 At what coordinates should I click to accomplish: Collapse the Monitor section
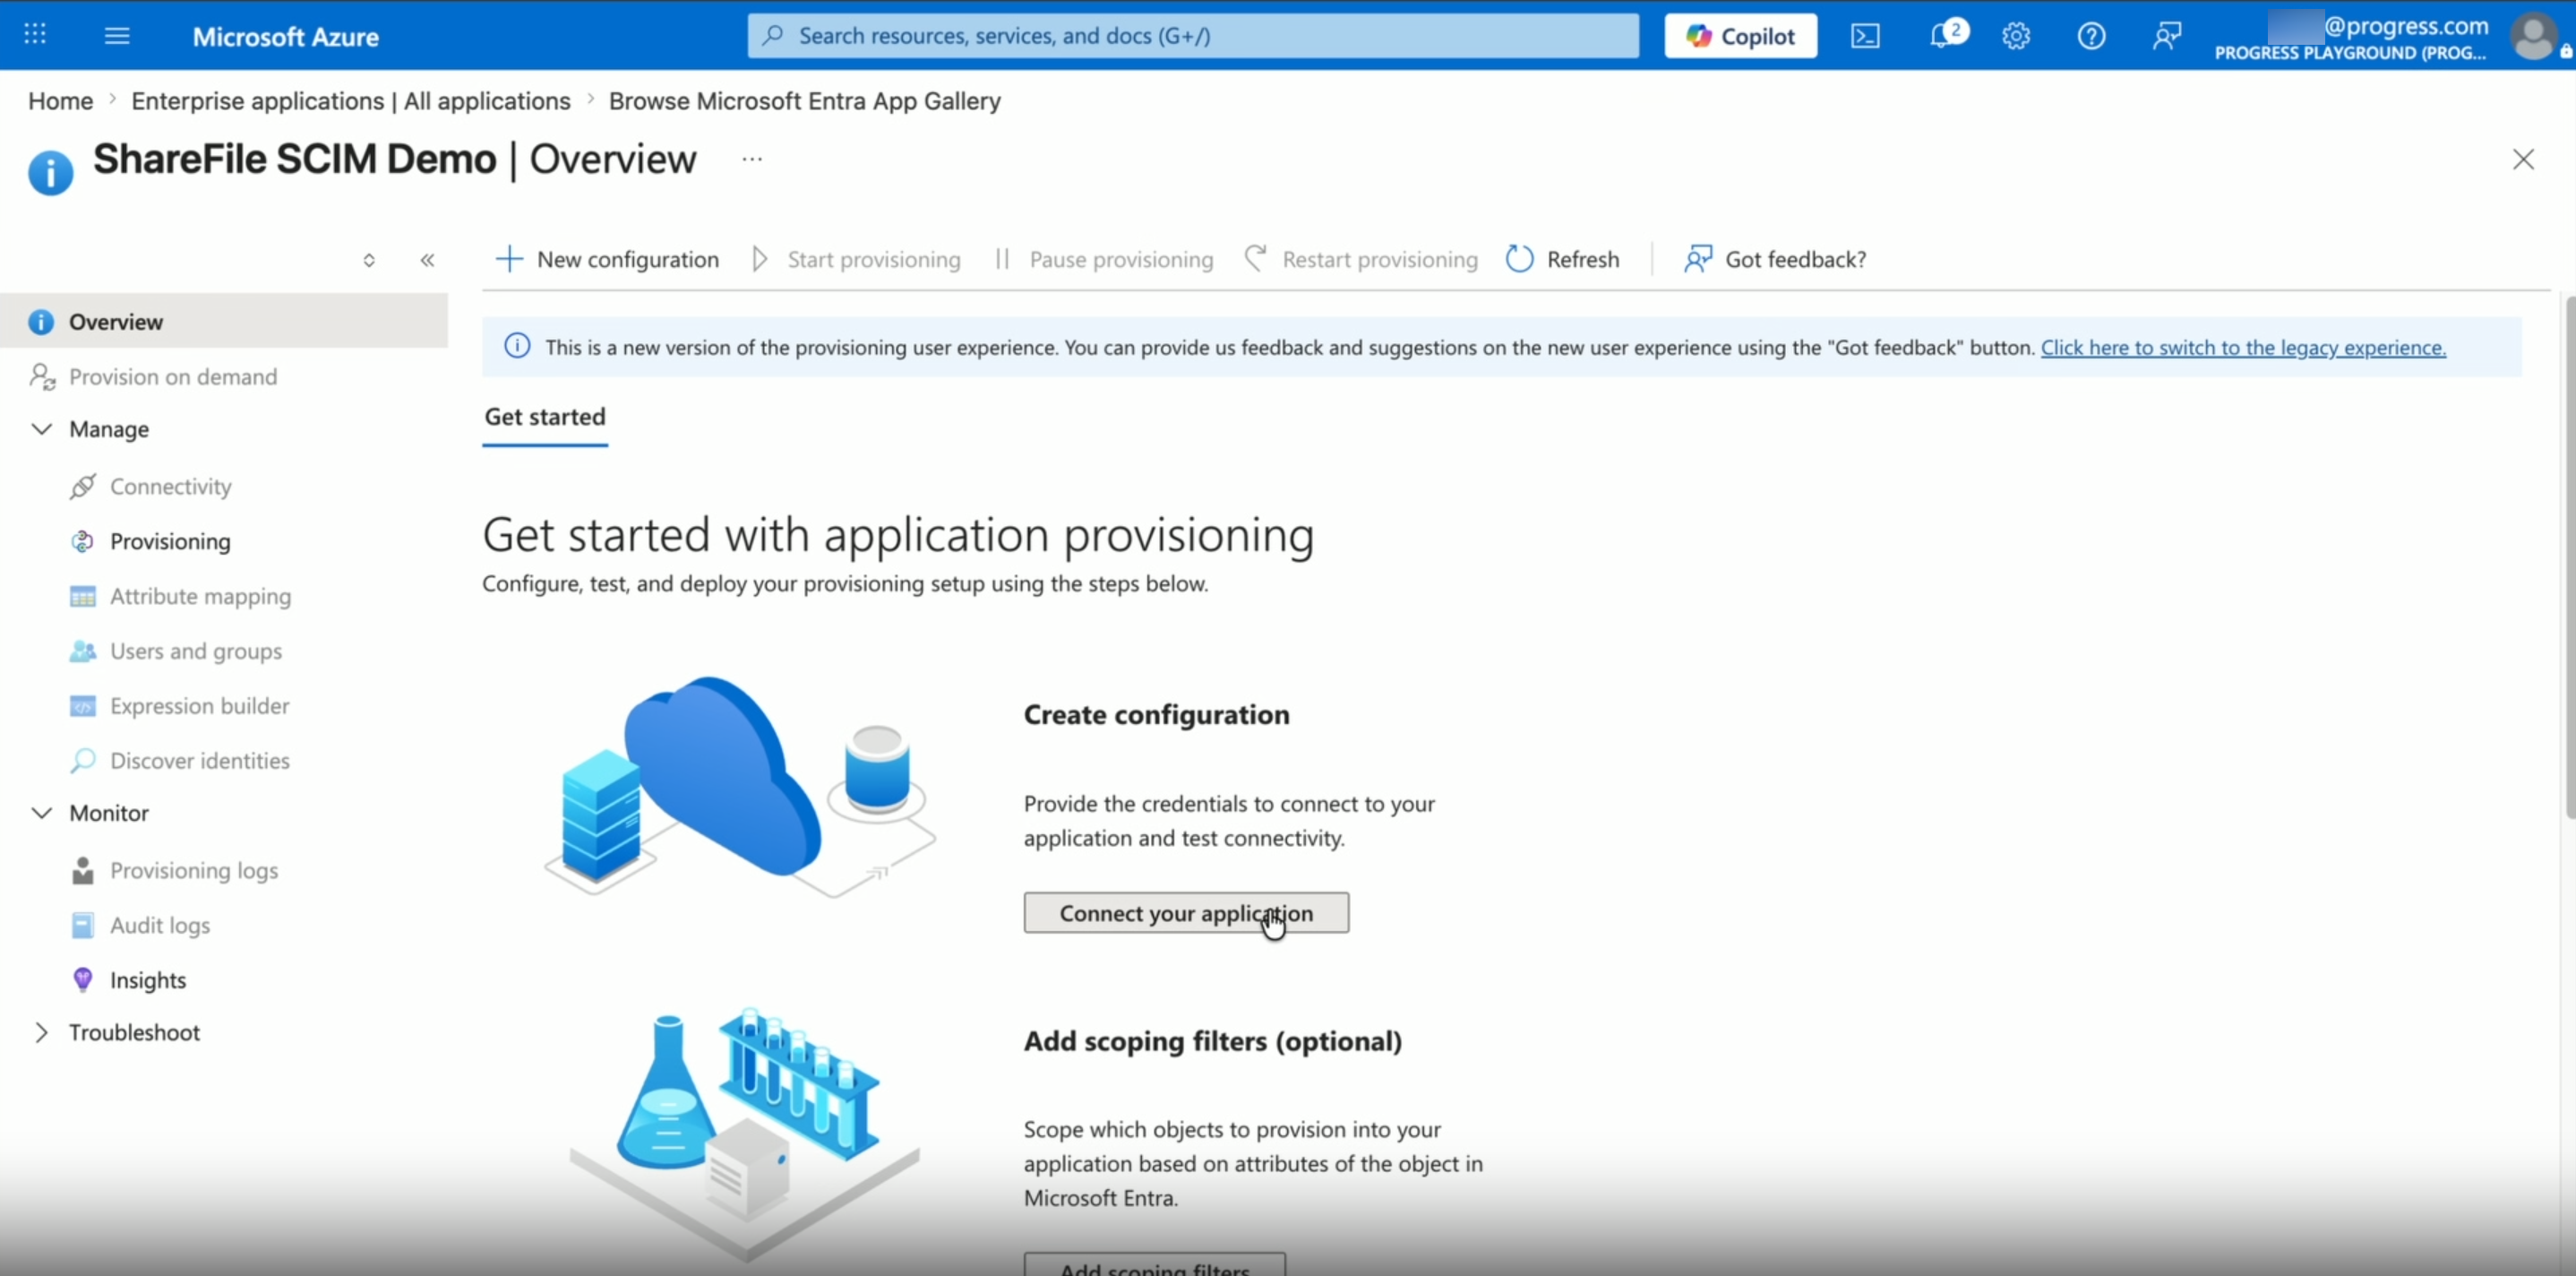[x=42, y=813]
